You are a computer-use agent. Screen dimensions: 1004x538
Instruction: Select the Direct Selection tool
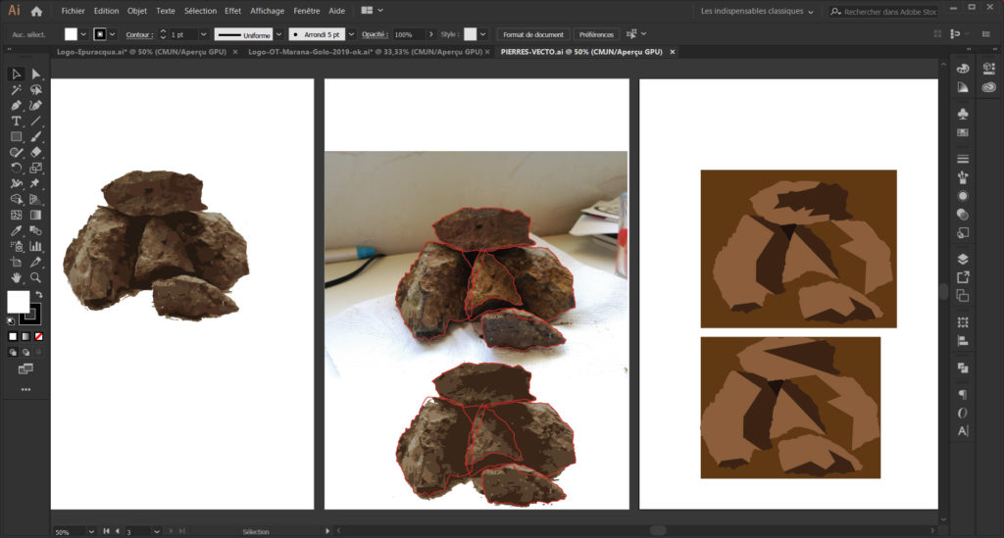click(36, 74)
